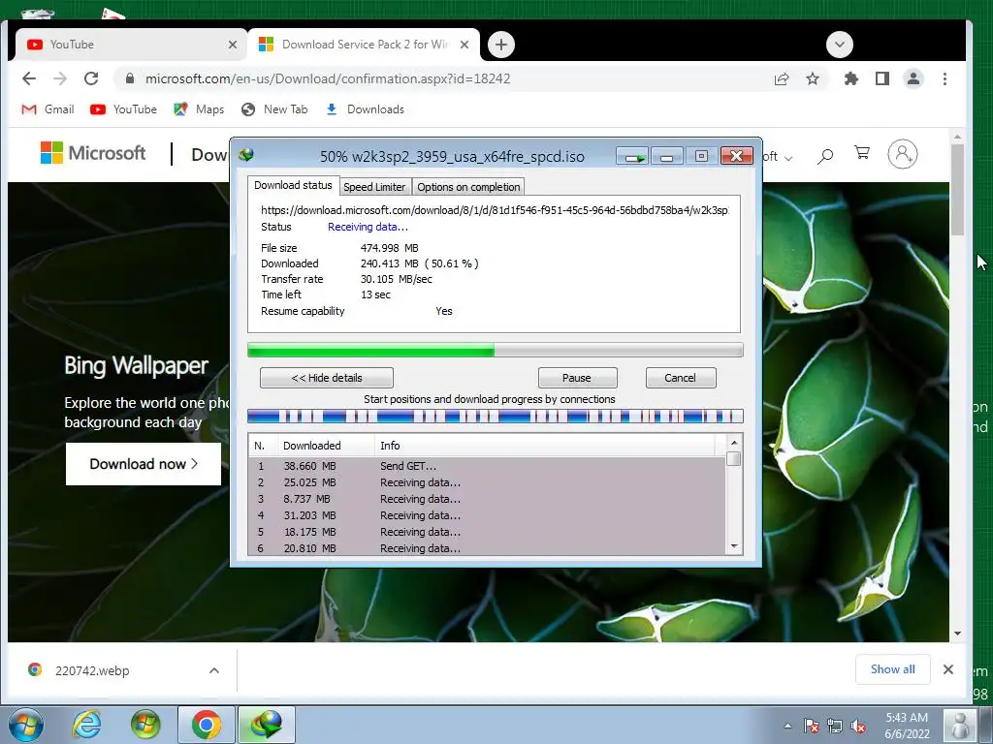Click Chrome's forward arrow
The height and width of the screenshot is (744, 993).
click(60, 78)
